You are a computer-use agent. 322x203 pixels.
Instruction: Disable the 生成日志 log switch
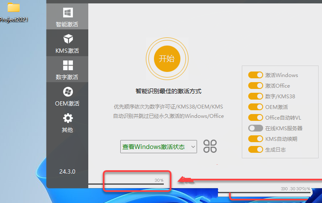click(x=255, y=149)
